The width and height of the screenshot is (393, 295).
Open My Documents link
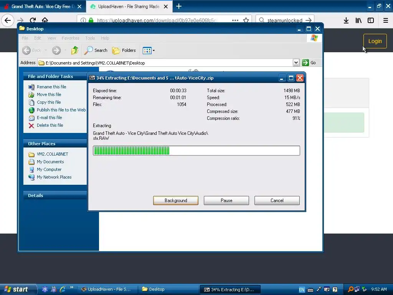click(50, 162)
